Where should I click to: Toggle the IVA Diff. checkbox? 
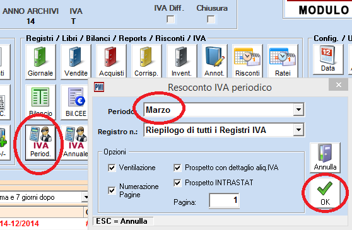170,19
